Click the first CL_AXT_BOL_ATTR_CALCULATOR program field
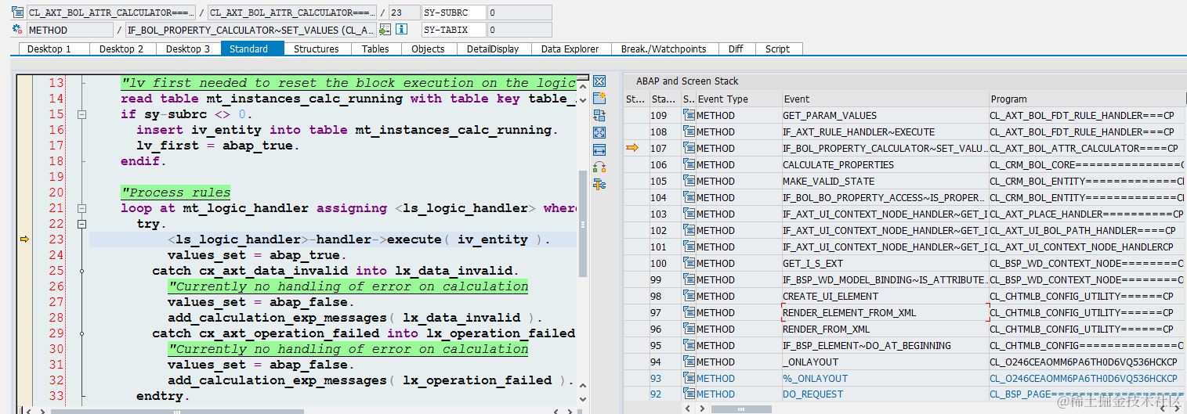This screenshot has height=414, width=1187. [x=110, y=13]
